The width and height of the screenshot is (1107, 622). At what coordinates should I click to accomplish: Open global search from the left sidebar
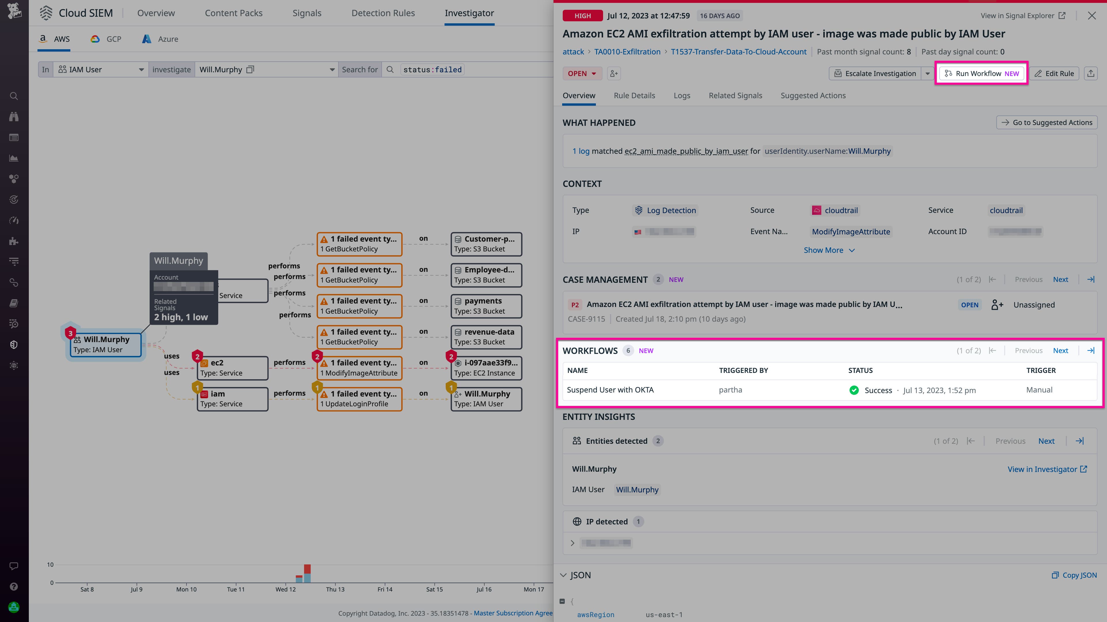coord(13,96)
